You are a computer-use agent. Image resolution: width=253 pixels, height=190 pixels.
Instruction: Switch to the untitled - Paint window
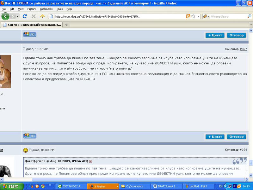199,186
